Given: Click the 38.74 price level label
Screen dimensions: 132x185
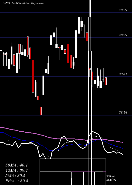Looking at the screenshot, I should tap(123, 113).
